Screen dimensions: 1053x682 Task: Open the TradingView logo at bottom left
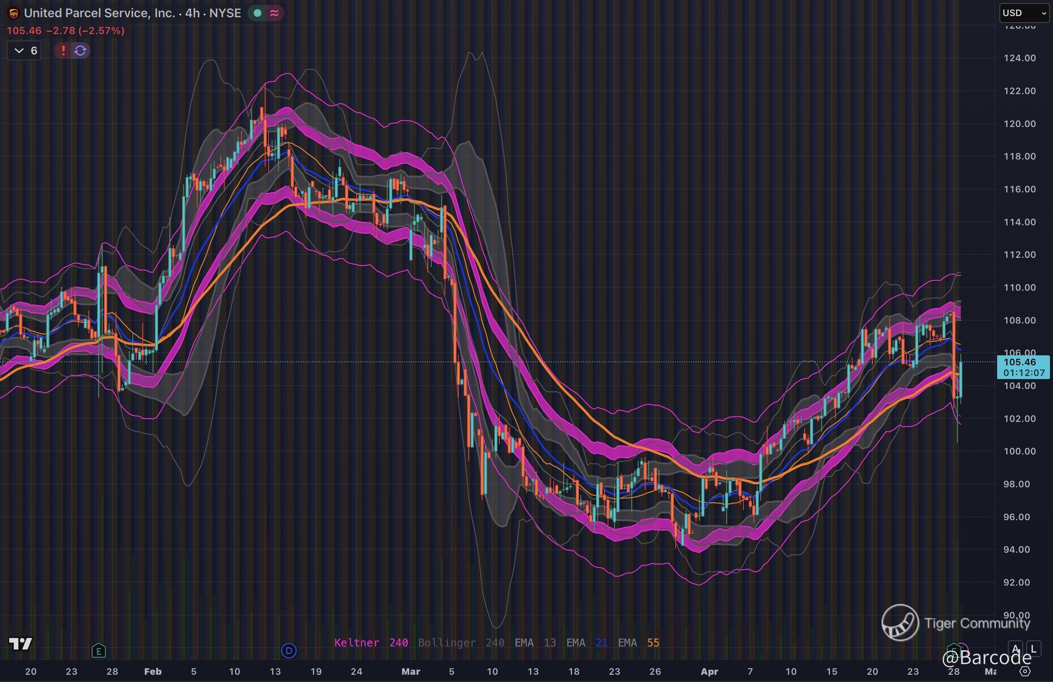[21, 643]
